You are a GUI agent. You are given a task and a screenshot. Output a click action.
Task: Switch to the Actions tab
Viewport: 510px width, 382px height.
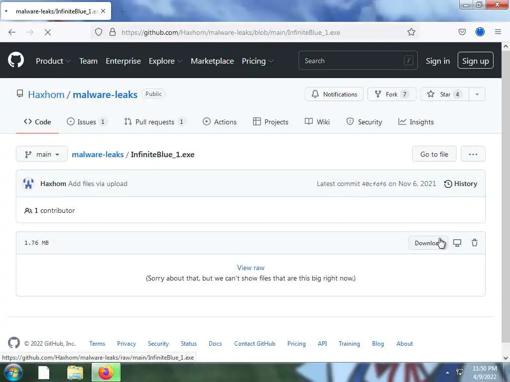(x=220, y=122)
